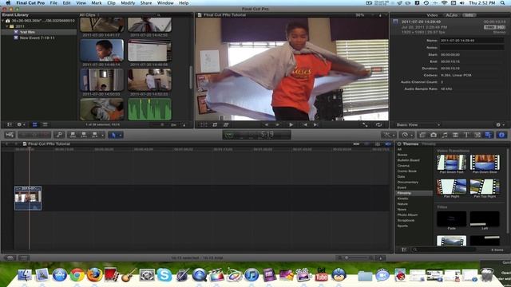
Task: Open the All Clips filter dropdown
Action: [89, 15]
